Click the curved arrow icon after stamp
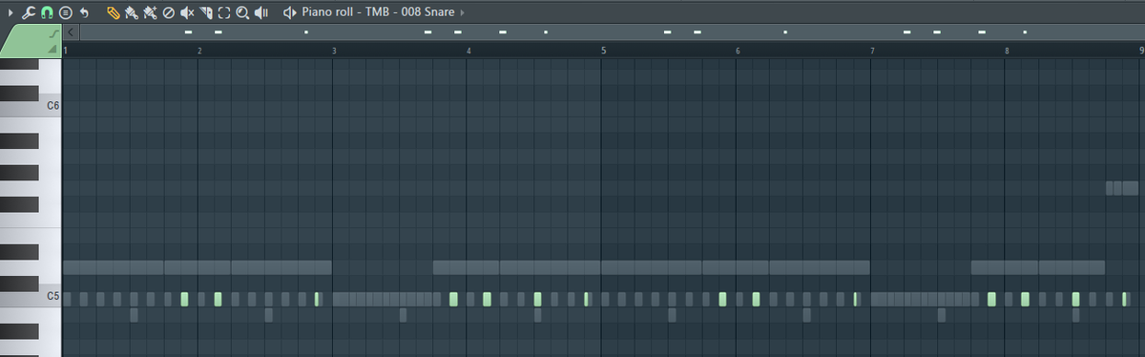This screenshot has height=357, width=1145. (x=84, y=12)
